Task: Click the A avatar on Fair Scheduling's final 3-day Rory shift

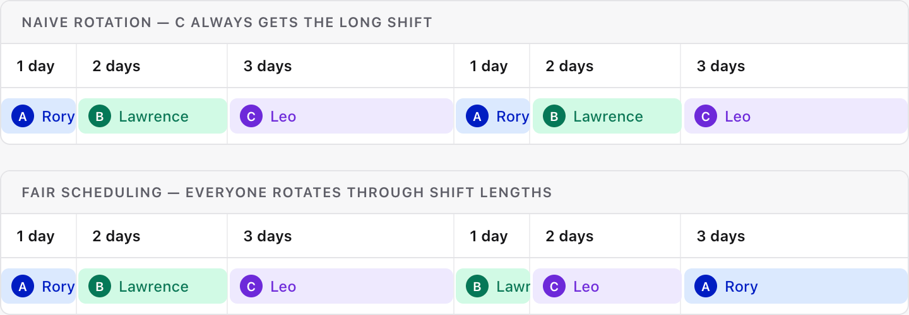Action: tap(705, 287)
